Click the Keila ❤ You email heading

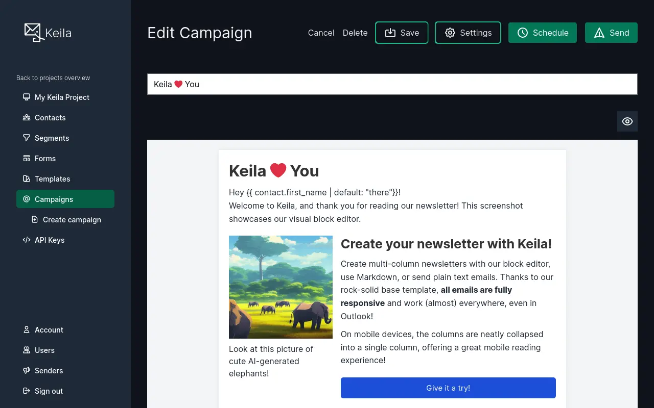click(x=274, y=171)
